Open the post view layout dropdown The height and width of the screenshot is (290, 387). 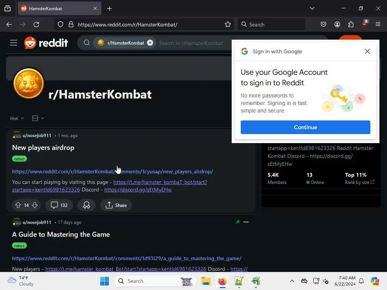pyautogui.click(x=38, y=118)
